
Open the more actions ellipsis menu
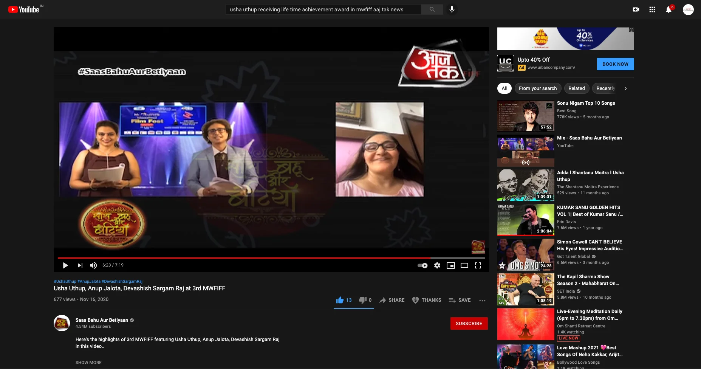[x=482, y=301]
